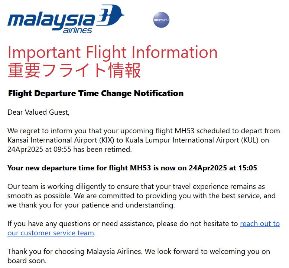This screenshot has width=289, height=268.
Task: Click the 'Flight Departure Time Change Notification' heading
Action: (96, 94)
